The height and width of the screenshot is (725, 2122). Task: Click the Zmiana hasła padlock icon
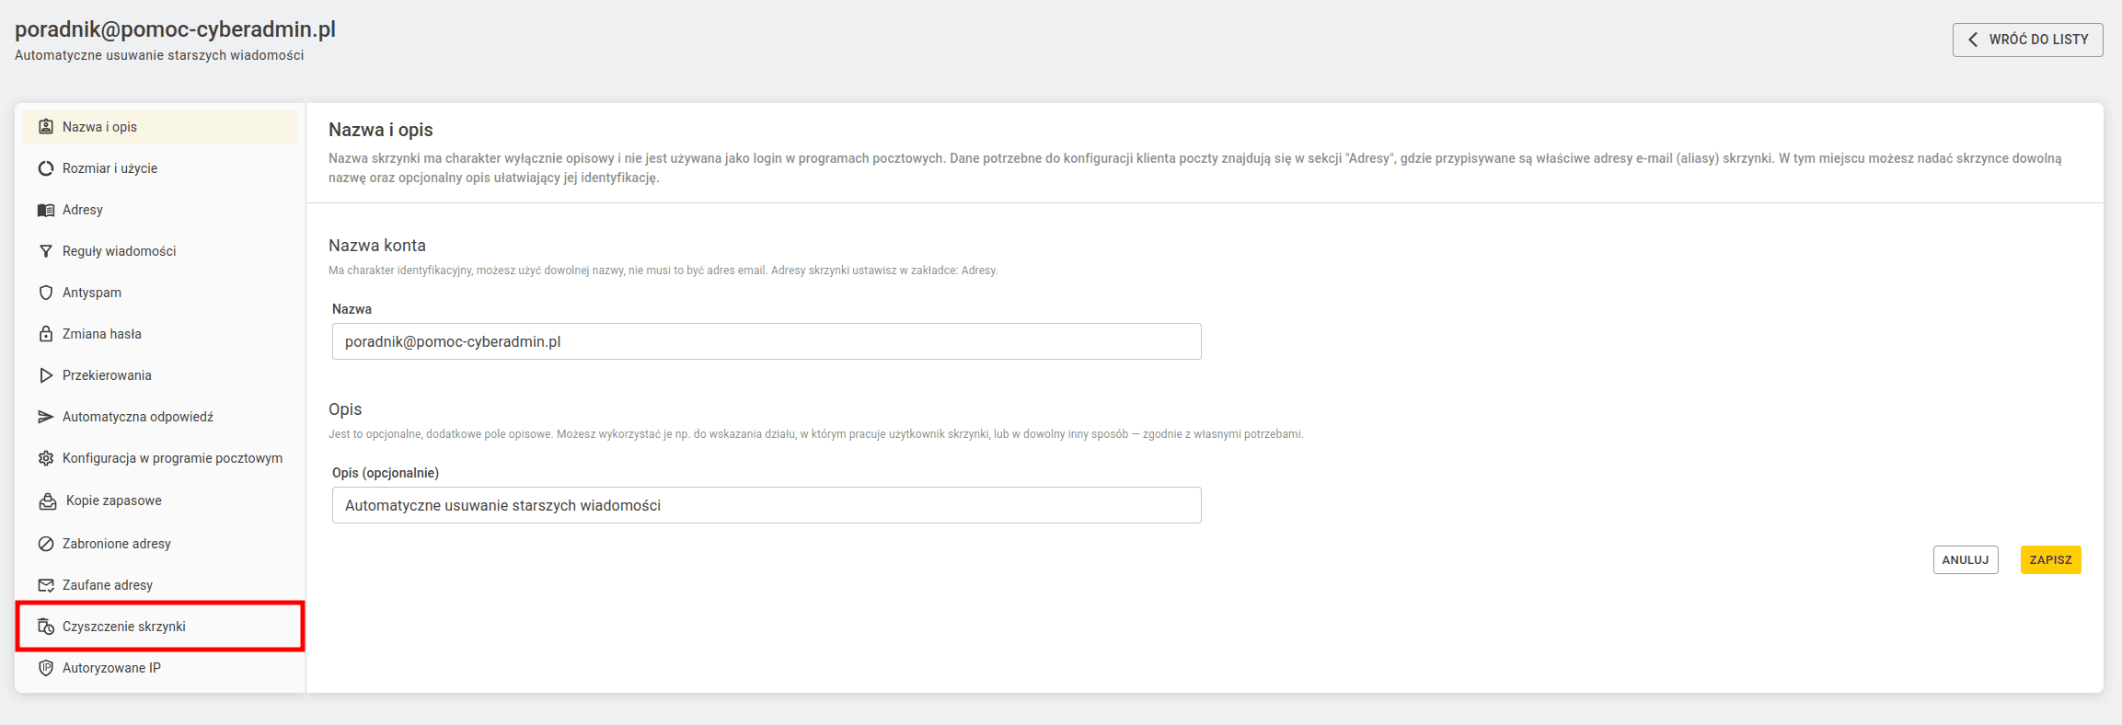click(x=46, y=334)
